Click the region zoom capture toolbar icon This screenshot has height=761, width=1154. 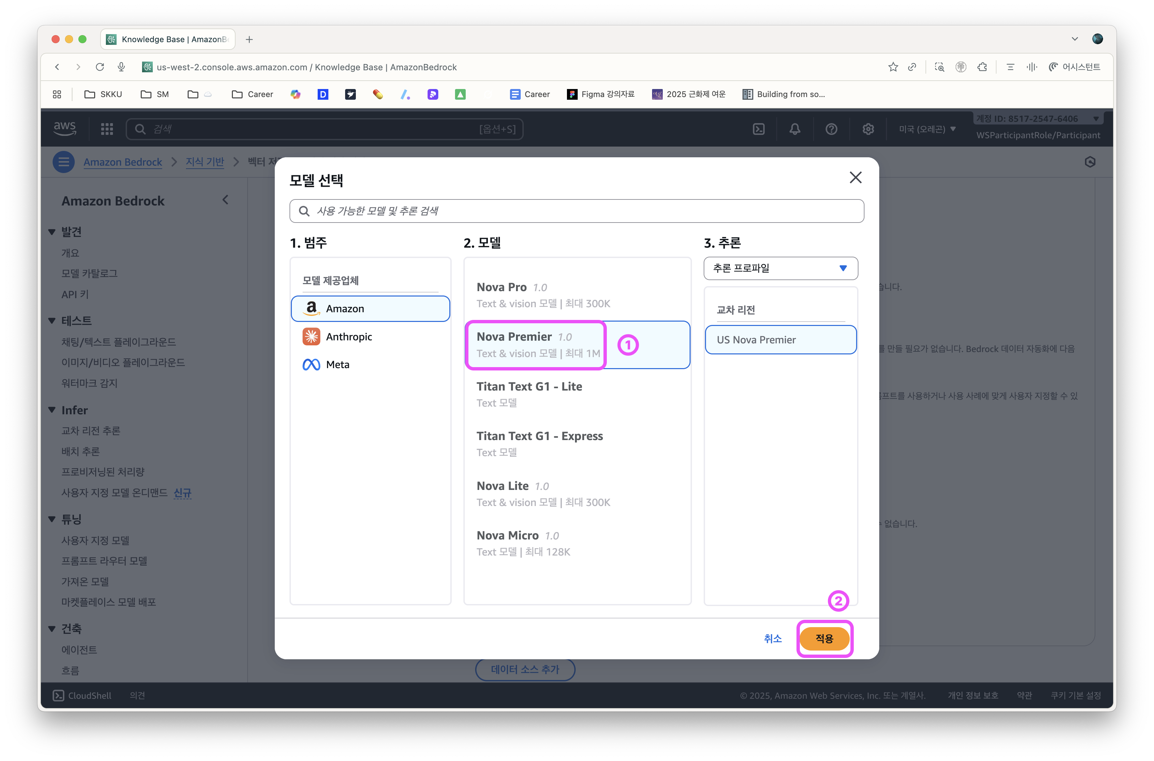tap(940, 67)
